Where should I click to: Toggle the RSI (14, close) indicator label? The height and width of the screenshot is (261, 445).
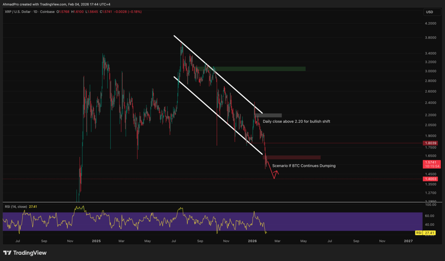coord(16,207)
